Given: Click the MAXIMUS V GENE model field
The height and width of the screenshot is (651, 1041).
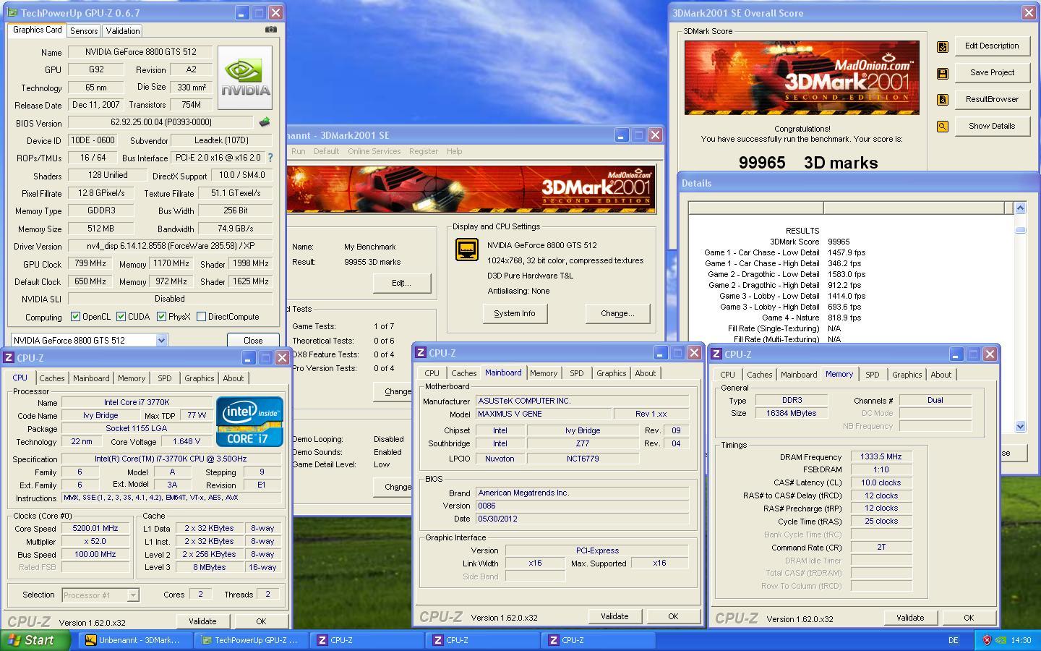Looking at the screenshot, I should pyautogui.click(x=543, y=414).
